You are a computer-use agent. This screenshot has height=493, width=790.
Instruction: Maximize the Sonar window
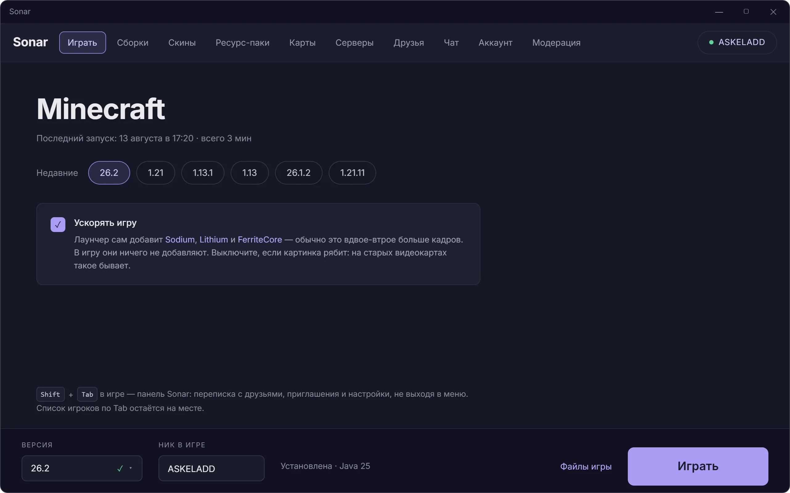(x=746, y=11)
